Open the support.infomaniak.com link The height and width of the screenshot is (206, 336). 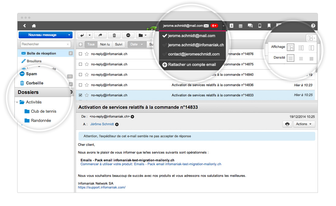click(x=102, y=187)
